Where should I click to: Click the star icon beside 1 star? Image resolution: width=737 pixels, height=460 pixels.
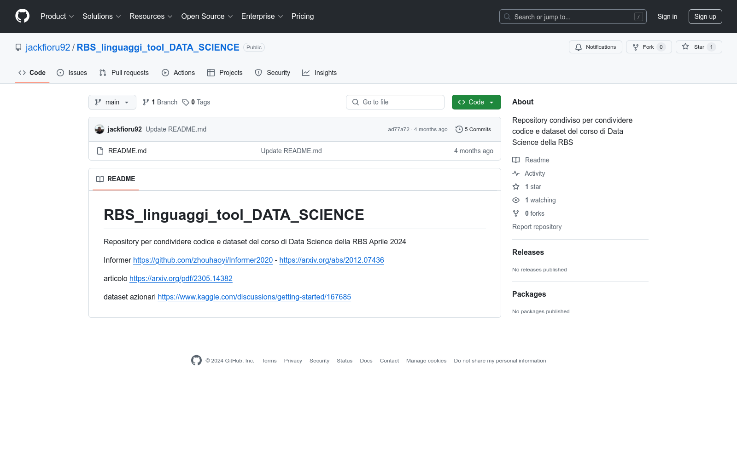(x=516, y=187)
